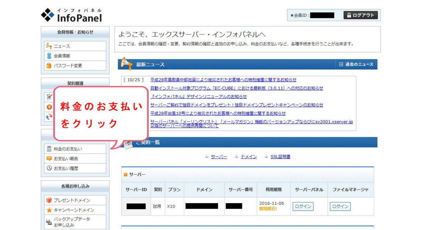The height and width of the screenshot is (230, 422).
Task: Click the arrow icon beside 過去のニュース
Action: tap(341, 64)
